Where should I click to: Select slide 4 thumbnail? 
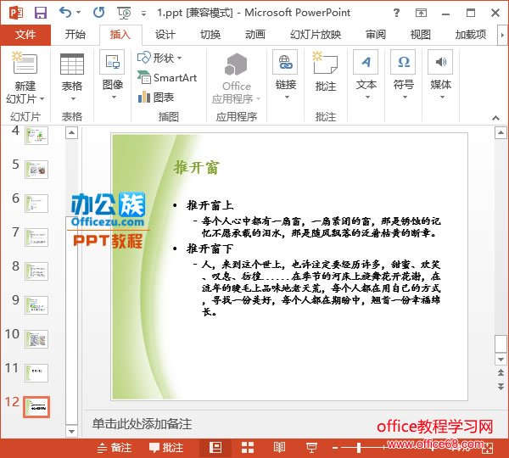[x=36, y=136]
